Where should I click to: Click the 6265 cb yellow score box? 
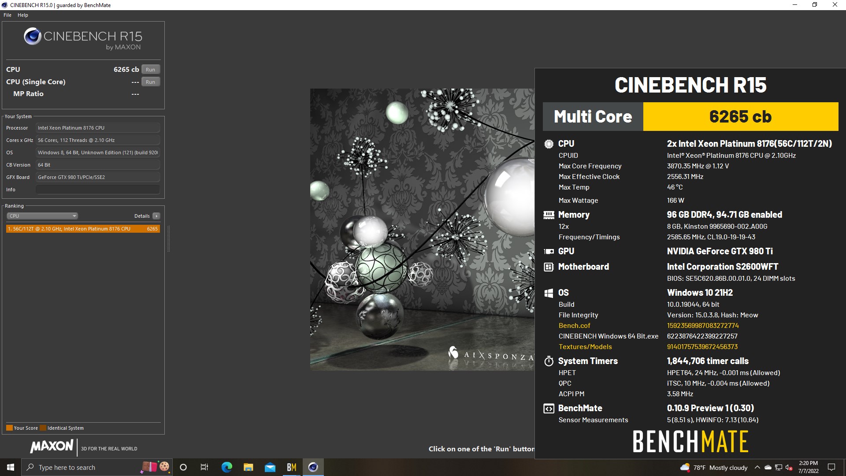pos(740,117)
